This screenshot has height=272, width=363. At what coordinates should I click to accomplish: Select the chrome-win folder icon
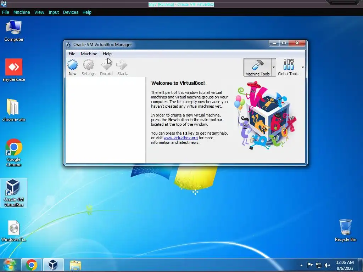click(x=14, y=110)
